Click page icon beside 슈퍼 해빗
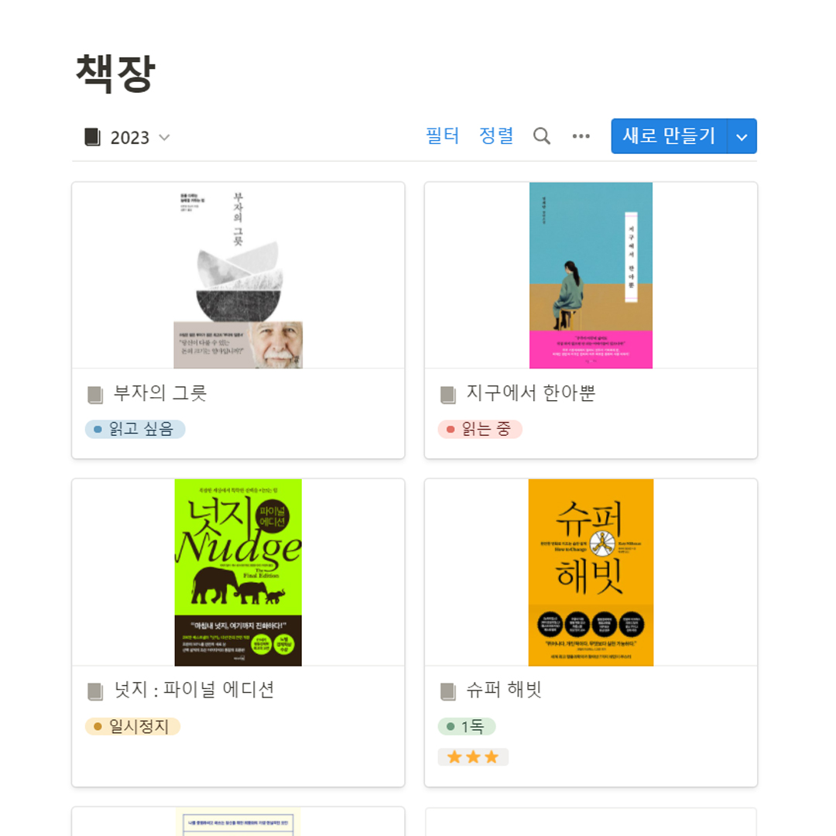836x836 pixels. click(448, 691)
